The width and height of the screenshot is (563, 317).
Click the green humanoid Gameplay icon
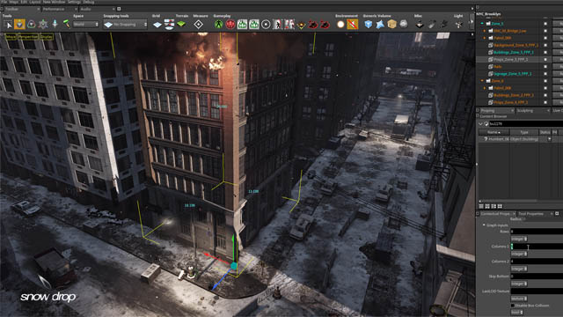[218, 25]
